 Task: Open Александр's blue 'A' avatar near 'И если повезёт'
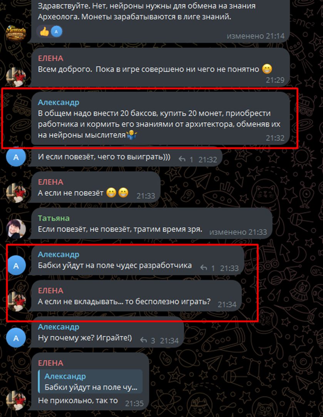coord(16,157)
